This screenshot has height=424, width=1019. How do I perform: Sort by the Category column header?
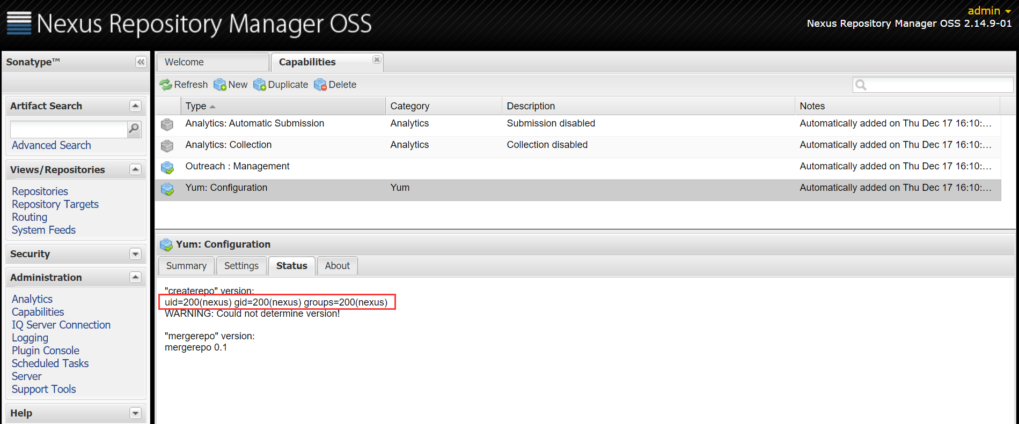pos(444,106)
